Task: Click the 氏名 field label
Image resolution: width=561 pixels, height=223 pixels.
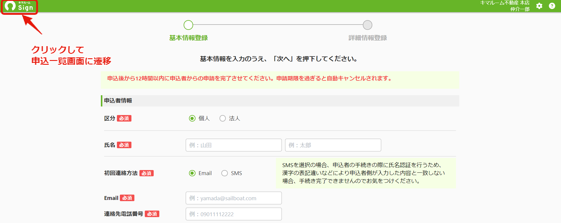Action: [x=109, y=145]
